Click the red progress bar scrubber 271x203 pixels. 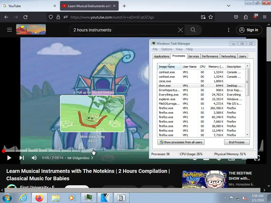(3, 151)
